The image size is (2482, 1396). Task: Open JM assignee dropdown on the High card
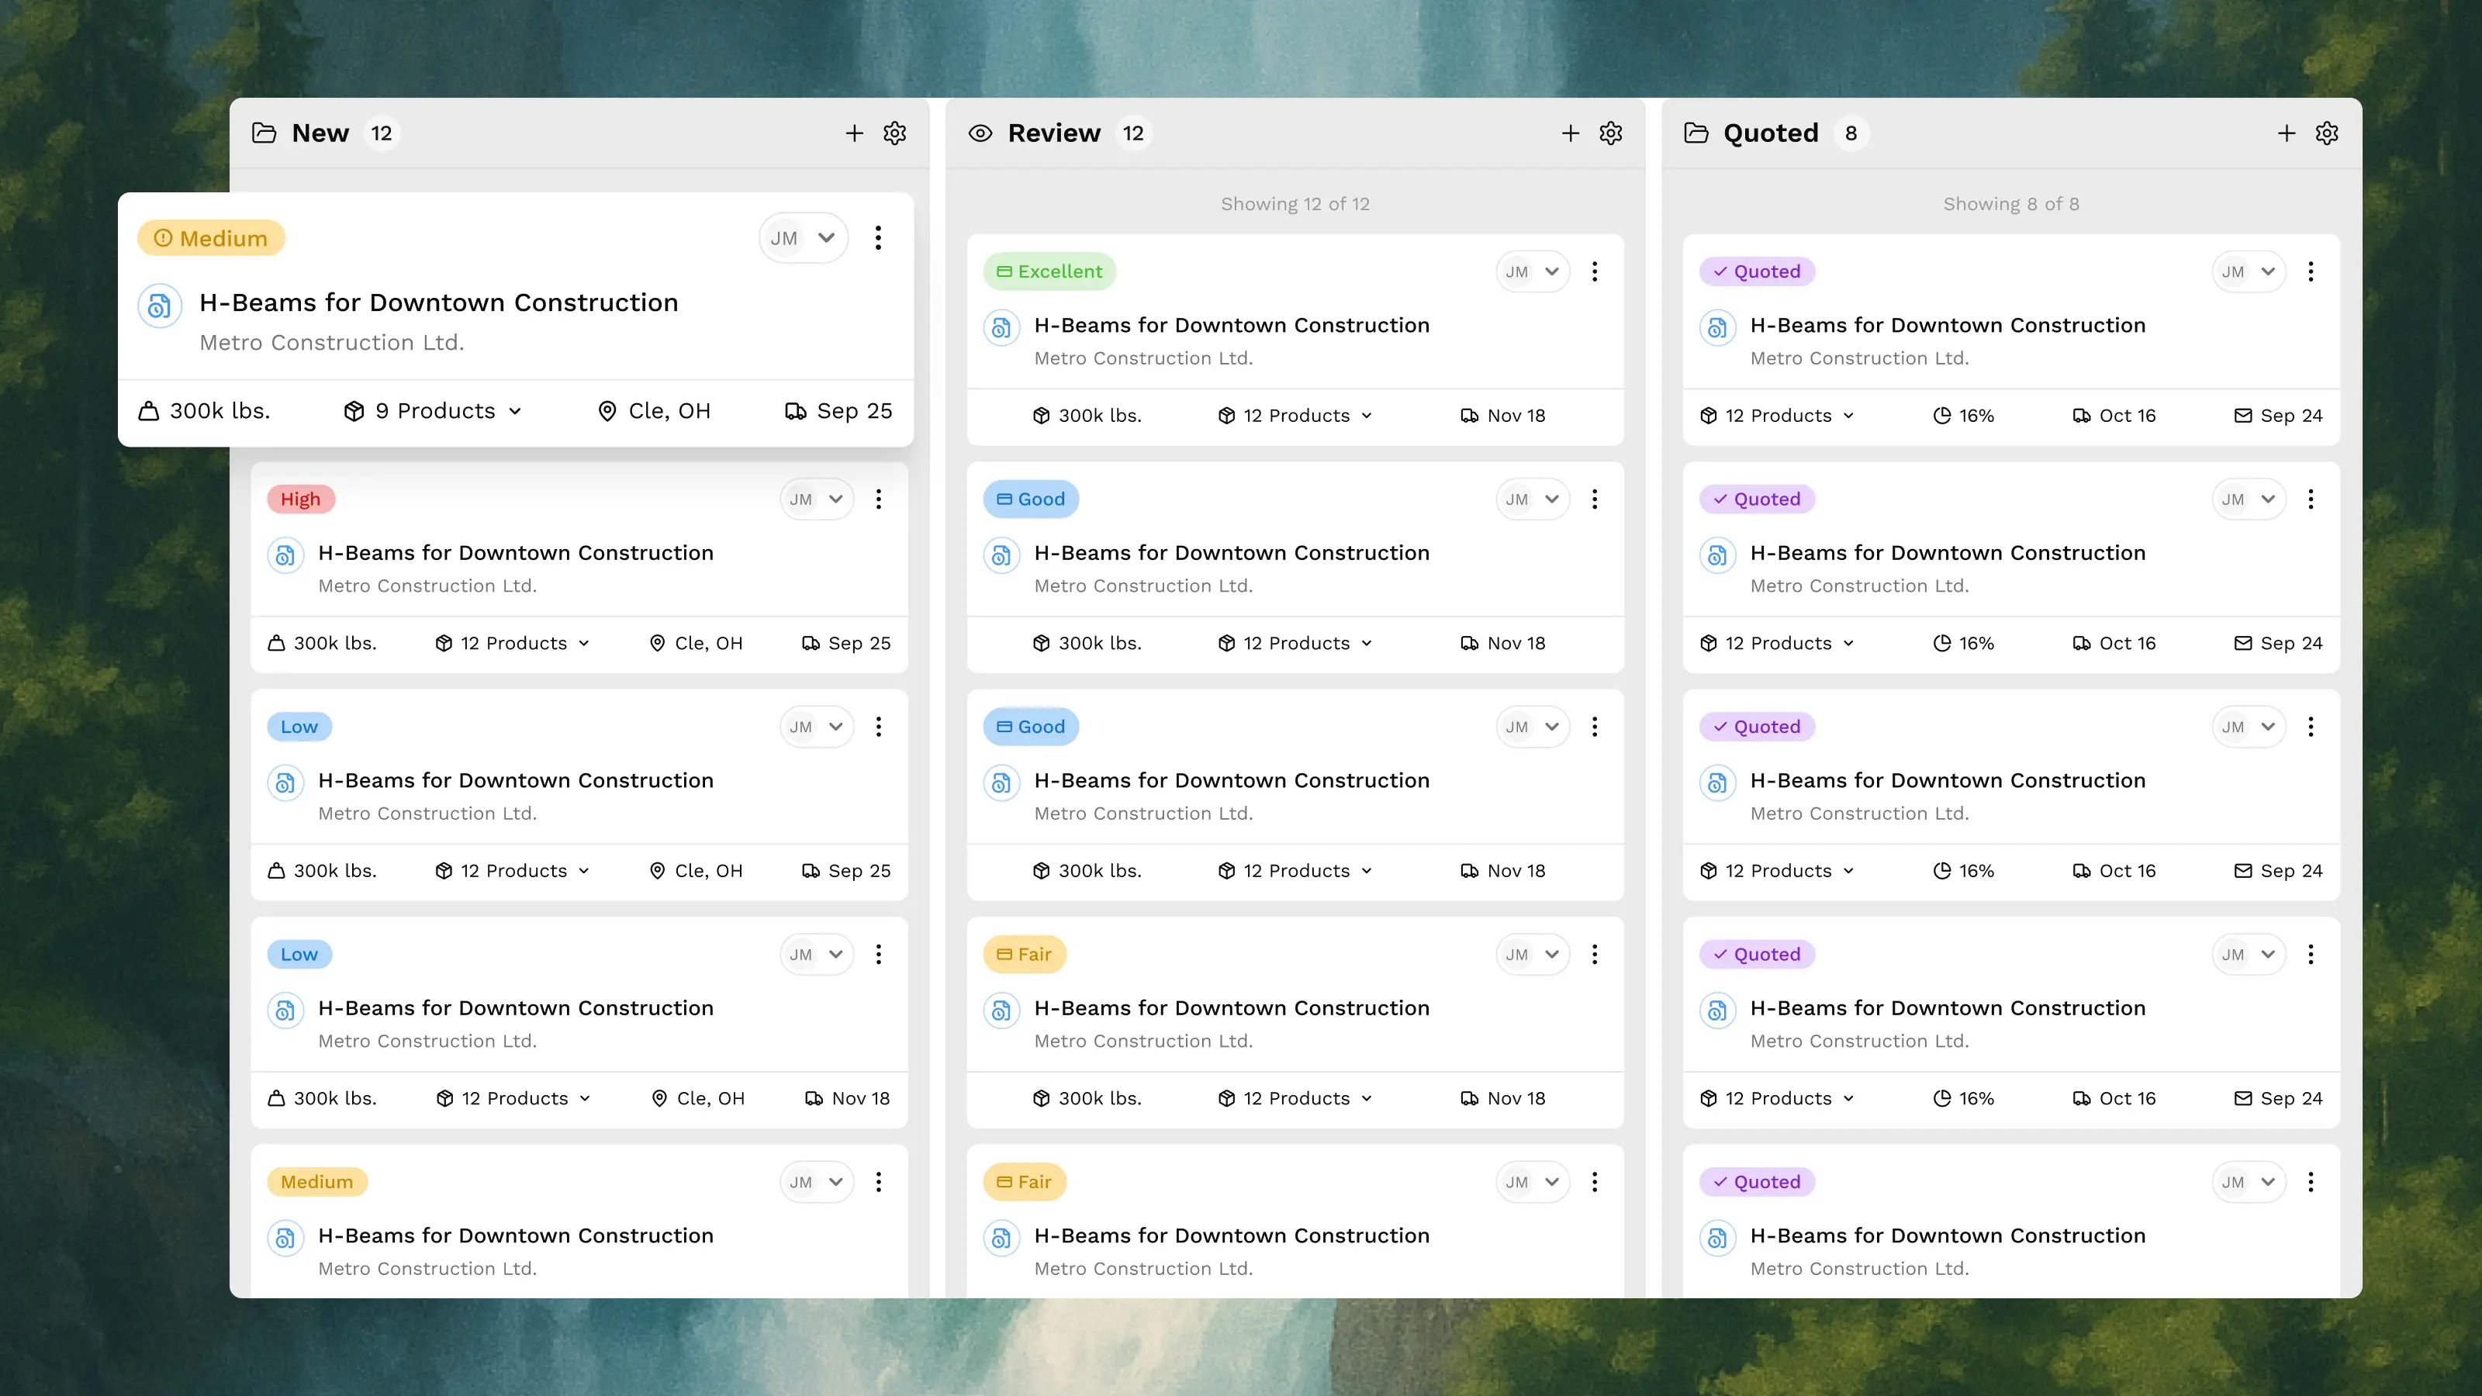pos(816,499)
